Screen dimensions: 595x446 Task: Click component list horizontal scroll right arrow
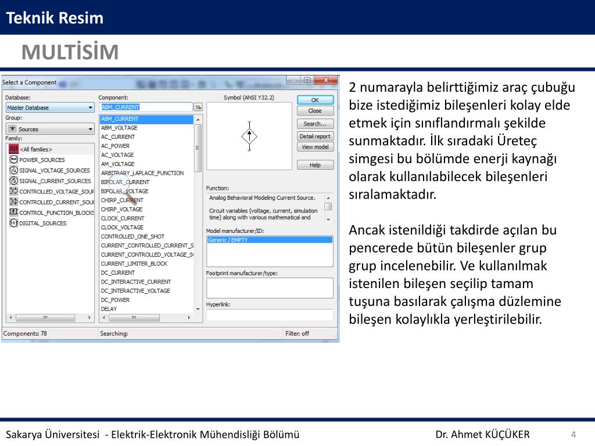coord(189,318)
